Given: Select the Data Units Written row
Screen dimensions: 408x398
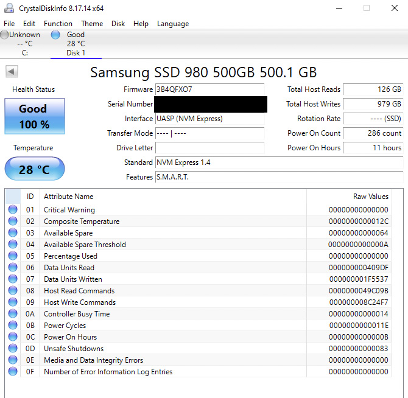Looking at the screenshot, I should point(73,279).
